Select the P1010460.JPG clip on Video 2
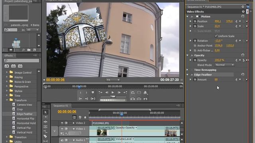 [x=111, y=123]
